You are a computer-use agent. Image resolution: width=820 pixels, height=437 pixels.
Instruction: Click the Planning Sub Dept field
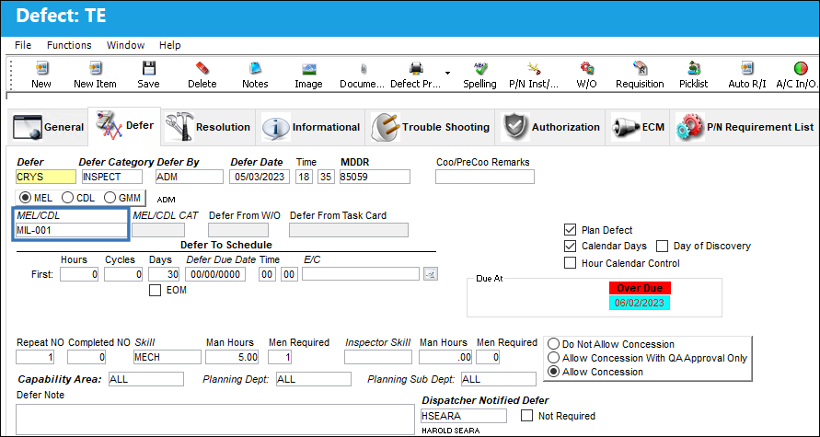coord(499,379)
